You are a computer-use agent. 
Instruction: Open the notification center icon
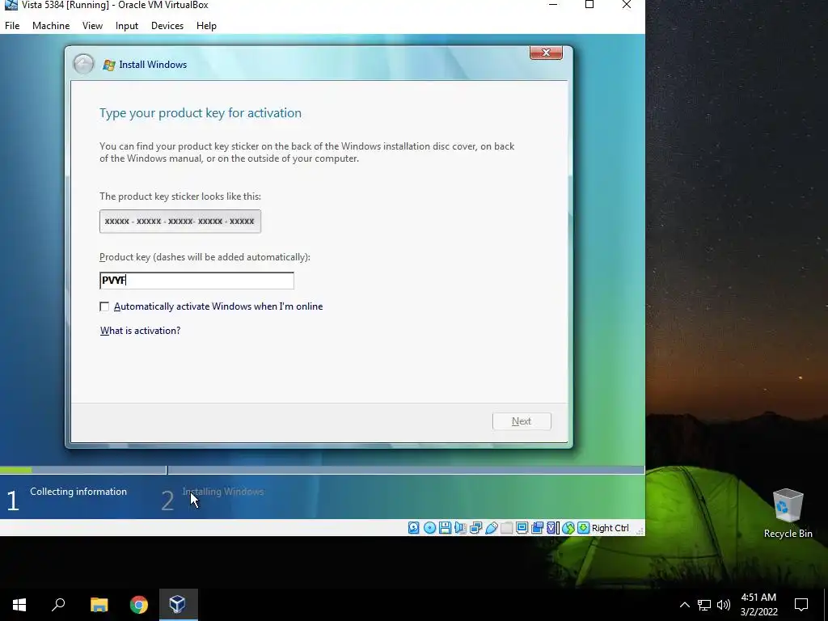[801, 605]
